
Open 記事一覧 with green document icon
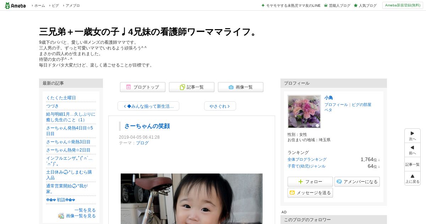(192, 87)
